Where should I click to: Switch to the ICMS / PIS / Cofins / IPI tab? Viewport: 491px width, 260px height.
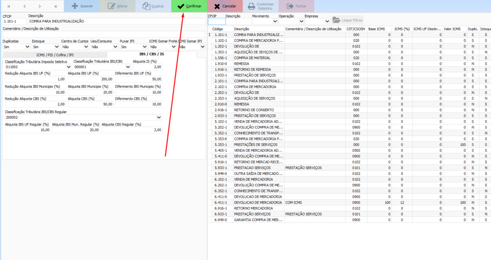click(55, 55)
